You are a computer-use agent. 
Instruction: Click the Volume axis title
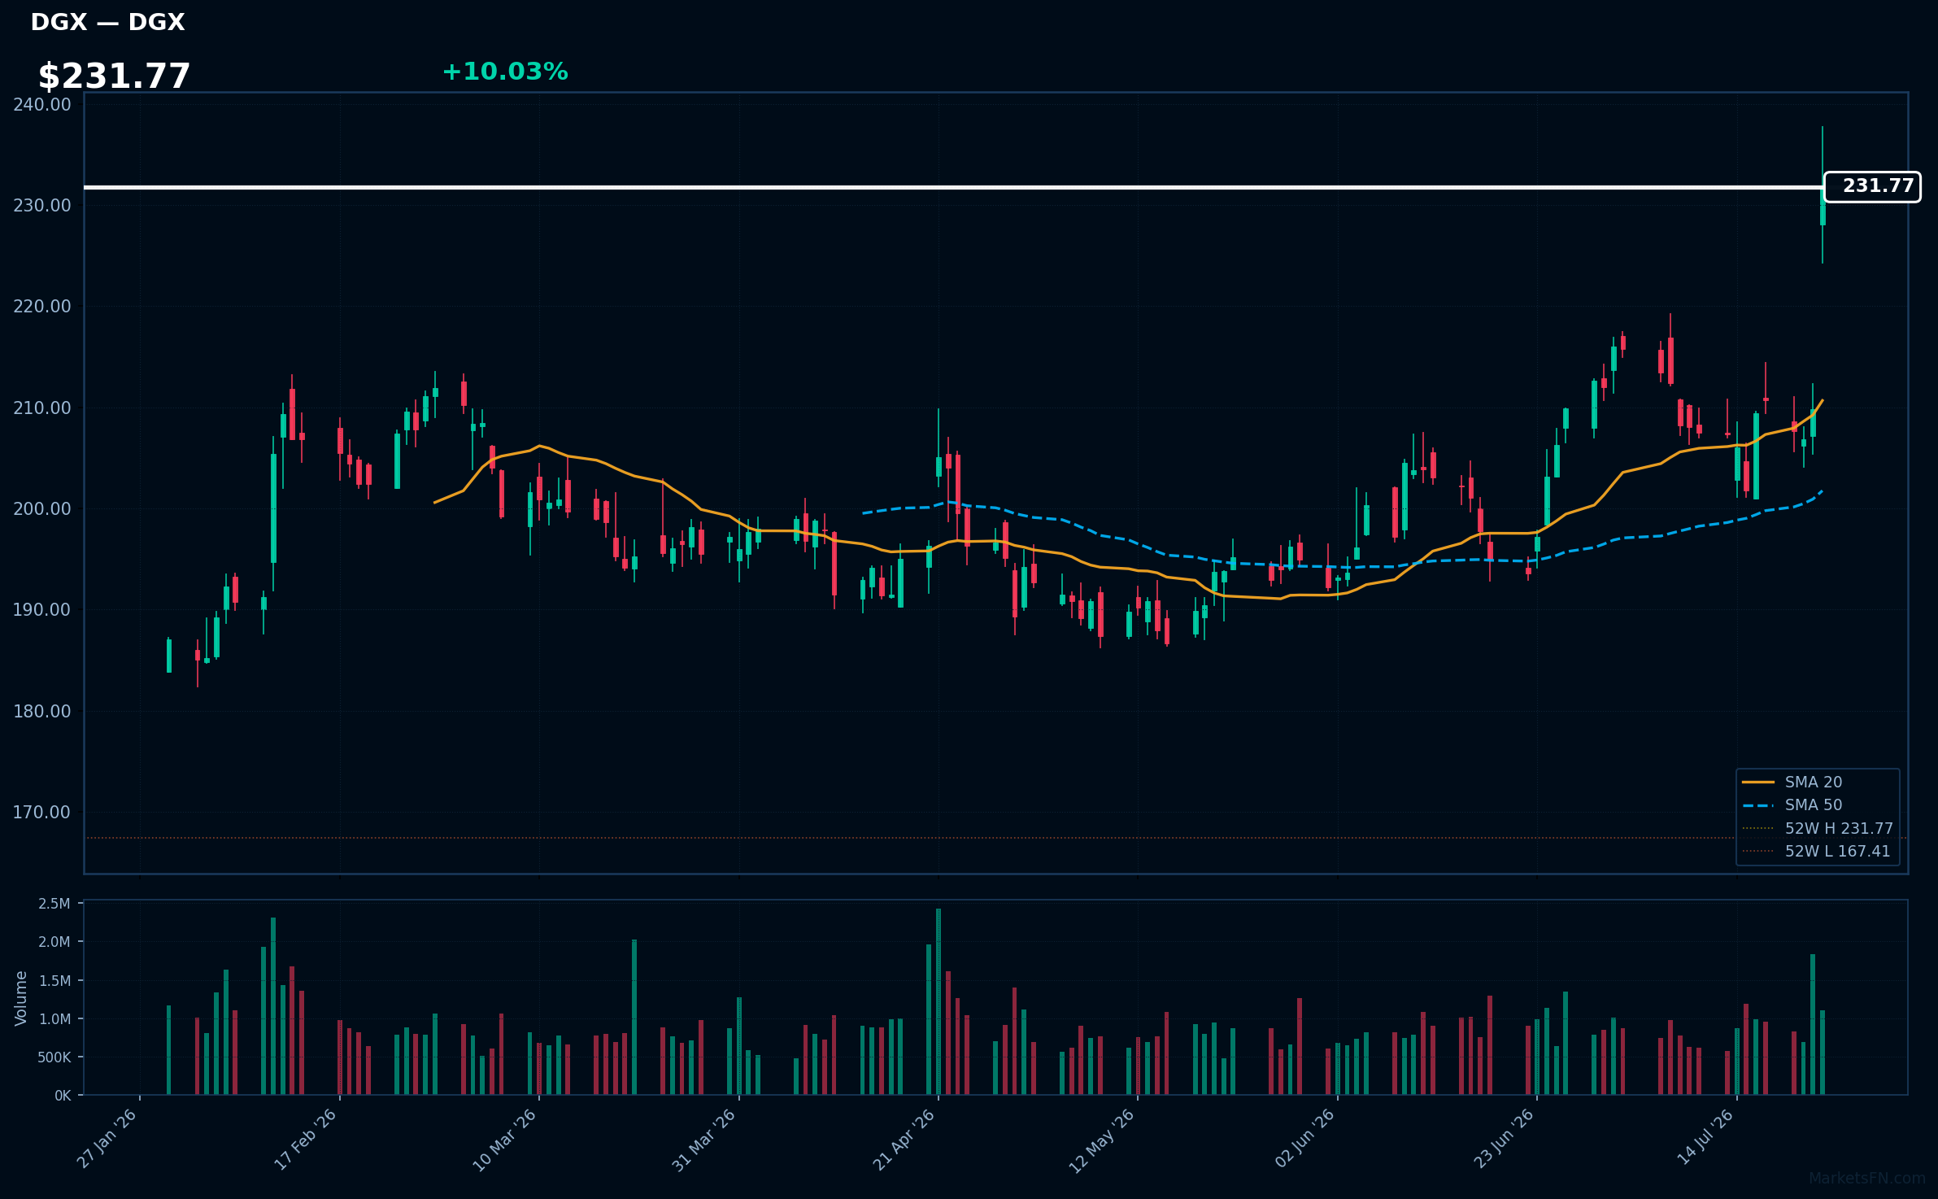pos(21,998)
